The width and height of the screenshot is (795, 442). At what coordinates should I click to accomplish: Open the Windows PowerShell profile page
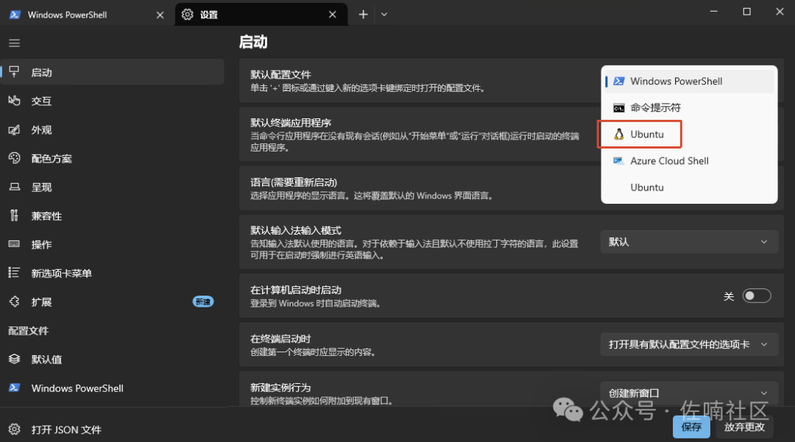(x=112, y=388)
